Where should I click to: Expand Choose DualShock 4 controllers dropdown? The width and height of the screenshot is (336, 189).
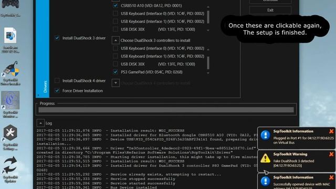tap(115, 83)
